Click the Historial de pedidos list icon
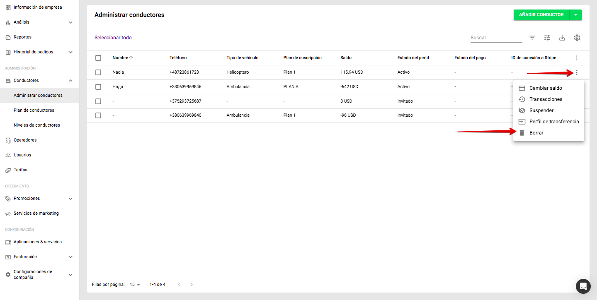This screenshot has width=597, height=300. tap(8, 52)
